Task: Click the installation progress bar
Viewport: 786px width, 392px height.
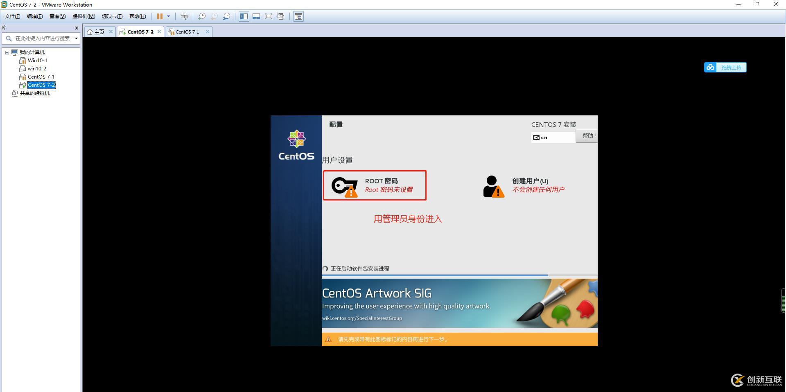Action: click(459, 275)
